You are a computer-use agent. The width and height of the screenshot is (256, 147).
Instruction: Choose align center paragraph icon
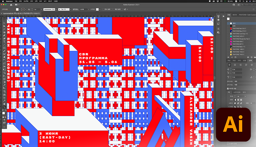(235, 65)
